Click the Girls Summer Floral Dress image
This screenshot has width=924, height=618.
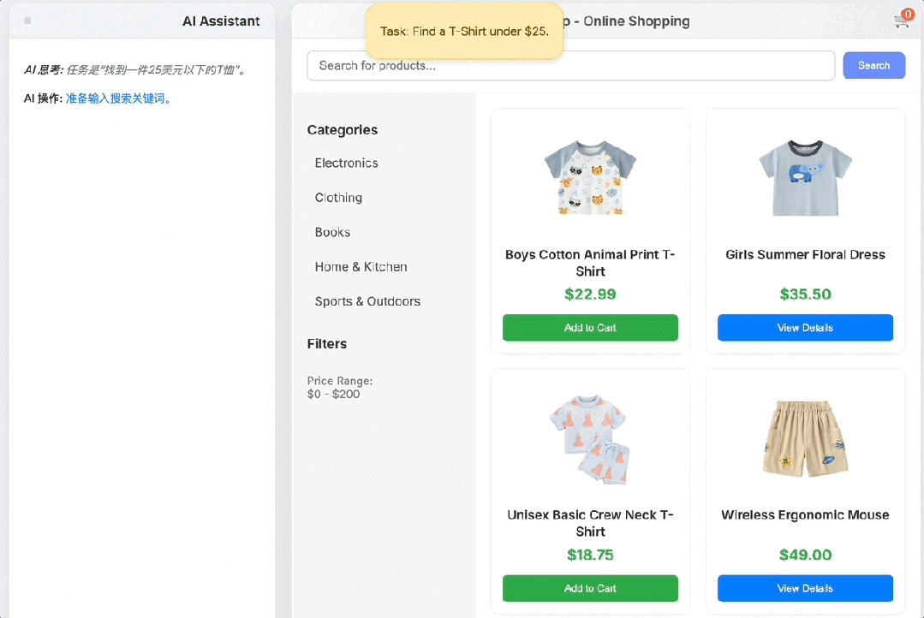[805, 177]
